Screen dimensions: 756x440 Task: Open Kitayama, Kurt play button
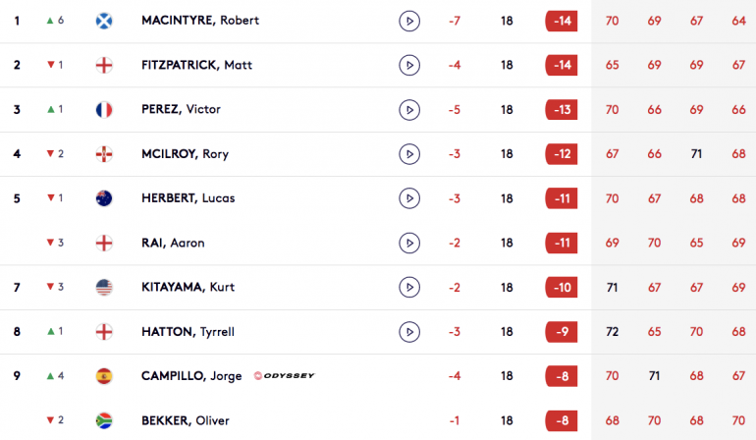pos(409,287)
